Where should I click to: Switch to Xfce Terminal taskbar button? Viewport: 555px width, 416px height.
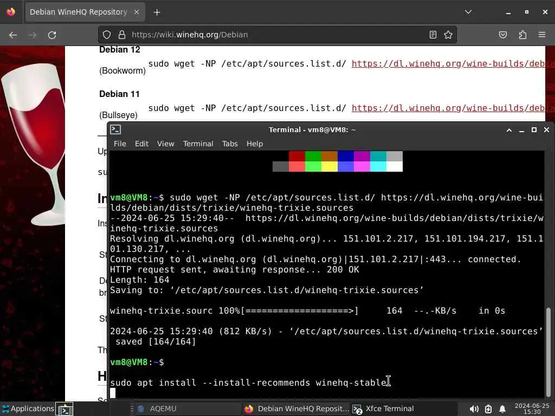pyautogui.click(x=403, y=408)
